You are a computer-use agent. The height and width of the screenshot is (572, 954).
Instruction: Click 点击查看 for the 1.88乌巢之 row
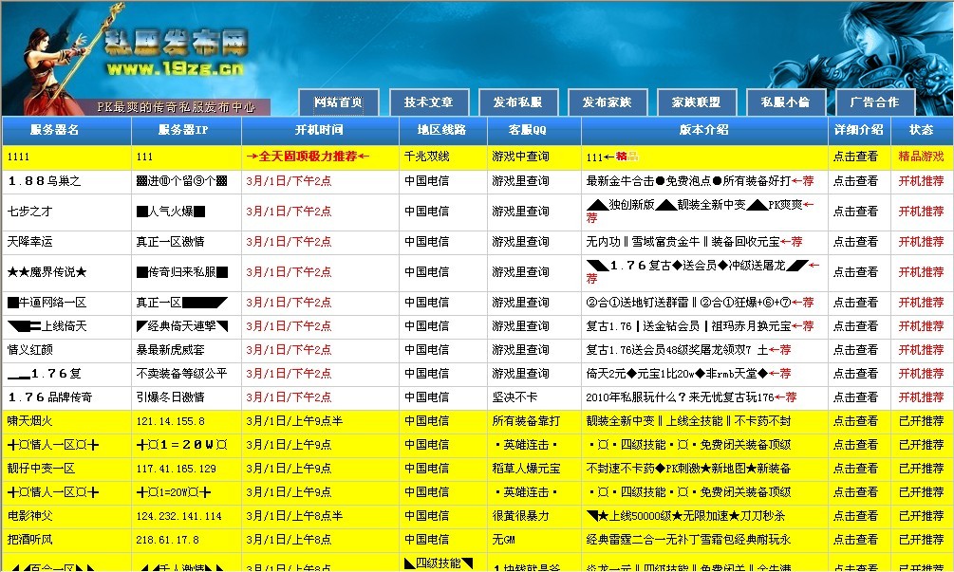[x=857, y=182]
